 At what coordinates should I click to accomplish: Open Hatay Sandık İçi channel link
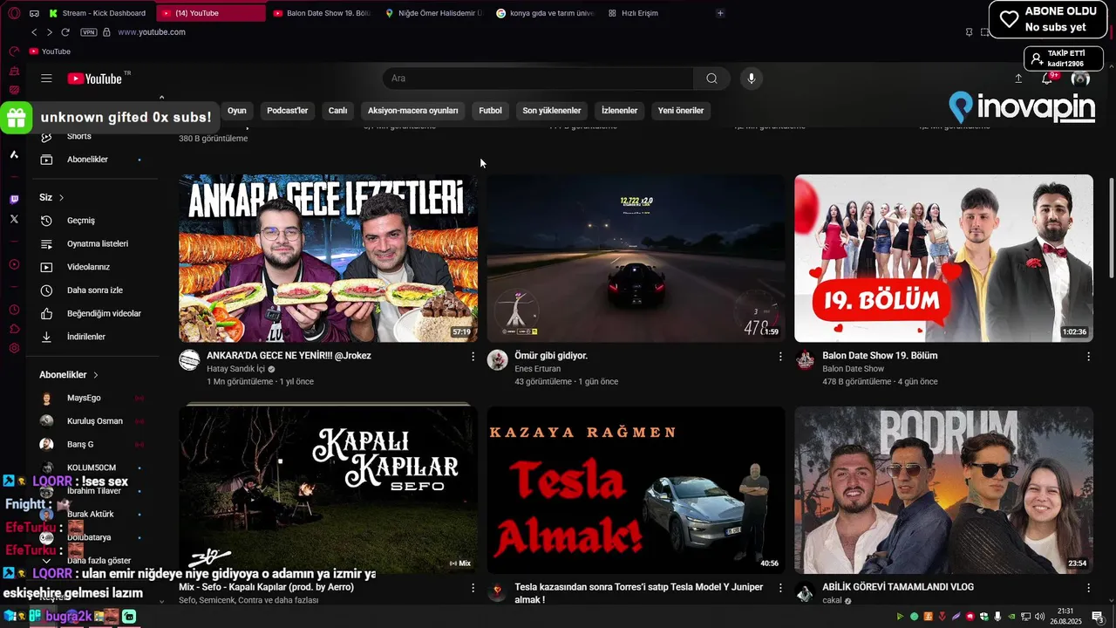[235, 369]
